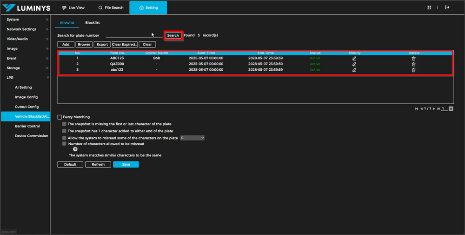This screenshot has width=465, height=235.
Task: Click the blue Save button
Action: [126, 165]
